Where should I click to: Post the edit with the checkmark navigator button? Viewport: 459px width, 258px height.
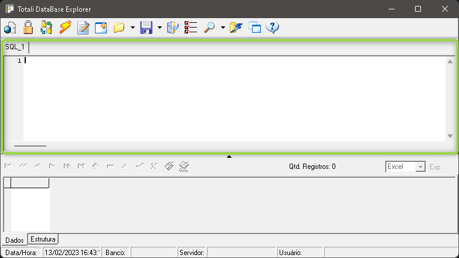tap(140, 166)
